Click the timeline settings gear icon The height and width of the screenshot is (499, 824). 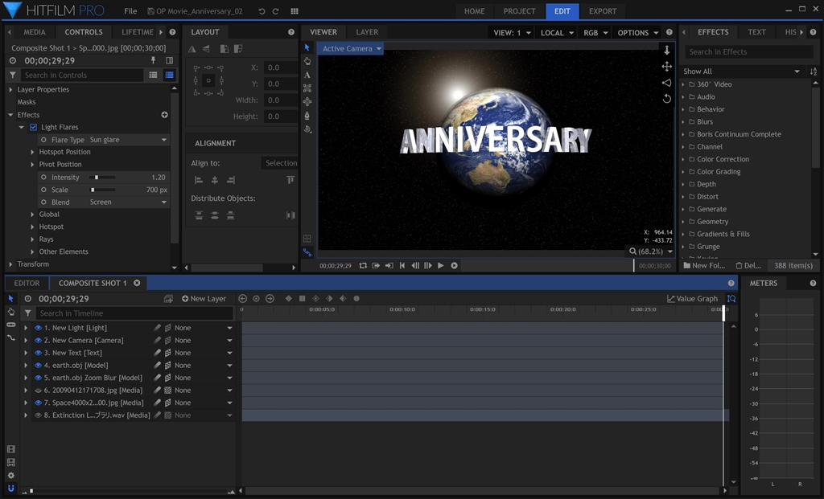[11, 475]
